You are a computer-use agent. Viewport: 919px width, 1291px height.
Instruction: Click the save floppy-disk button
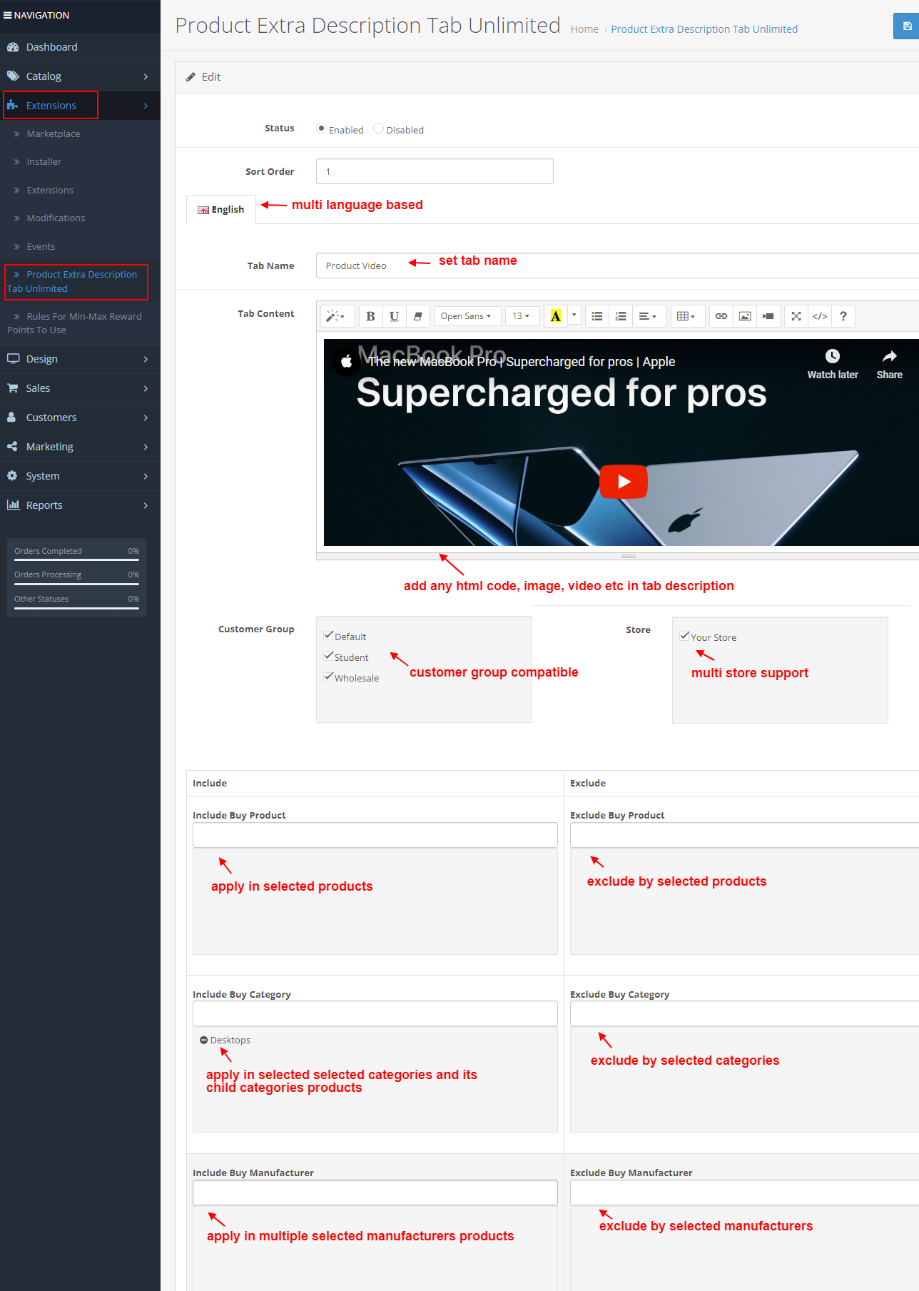pos(906,26)
